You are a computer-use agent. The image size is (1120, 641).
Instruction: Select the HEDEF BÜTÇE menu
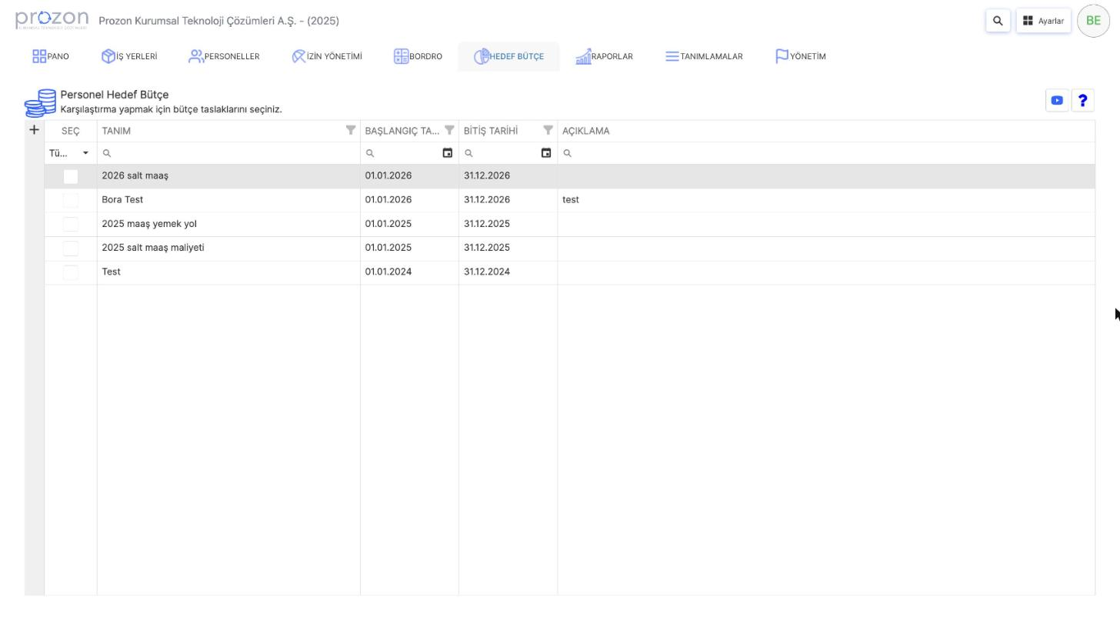[508, 56]
